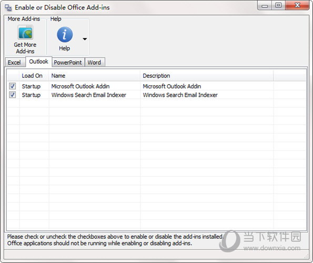313x263 pixels.
Task: Select the Outlook tab
Action: (x=39, y=62)
